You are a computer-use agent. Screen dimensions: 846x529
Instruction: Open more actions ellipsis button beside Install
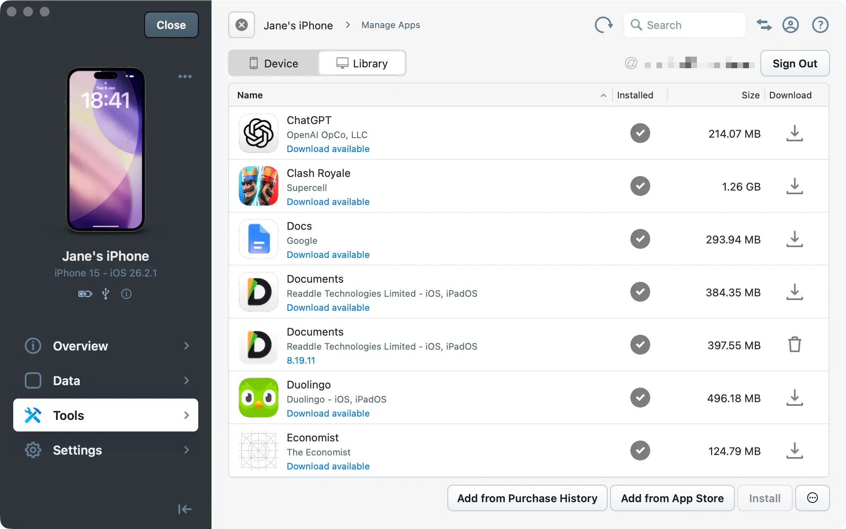(x=812, y=498)
